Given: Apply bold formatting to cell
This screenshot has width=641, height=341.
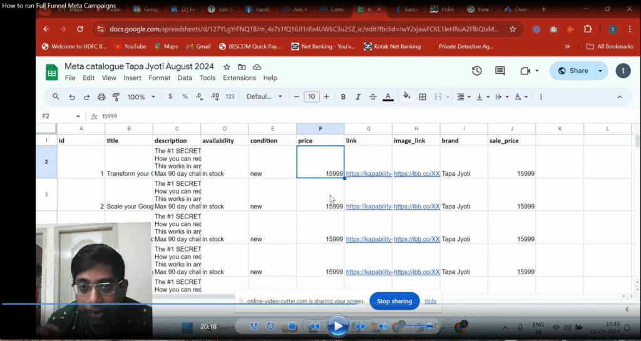Looking at the screenshot, I should 343,97.
